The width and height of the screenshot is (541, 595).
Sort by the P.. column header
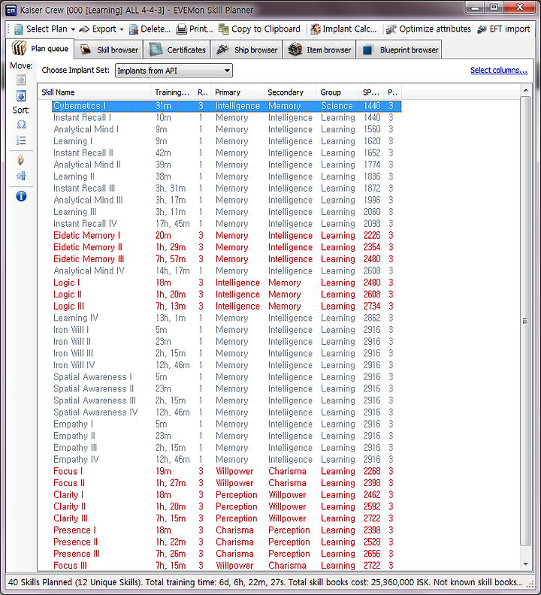pyautogui.click(x=392, y=92)
